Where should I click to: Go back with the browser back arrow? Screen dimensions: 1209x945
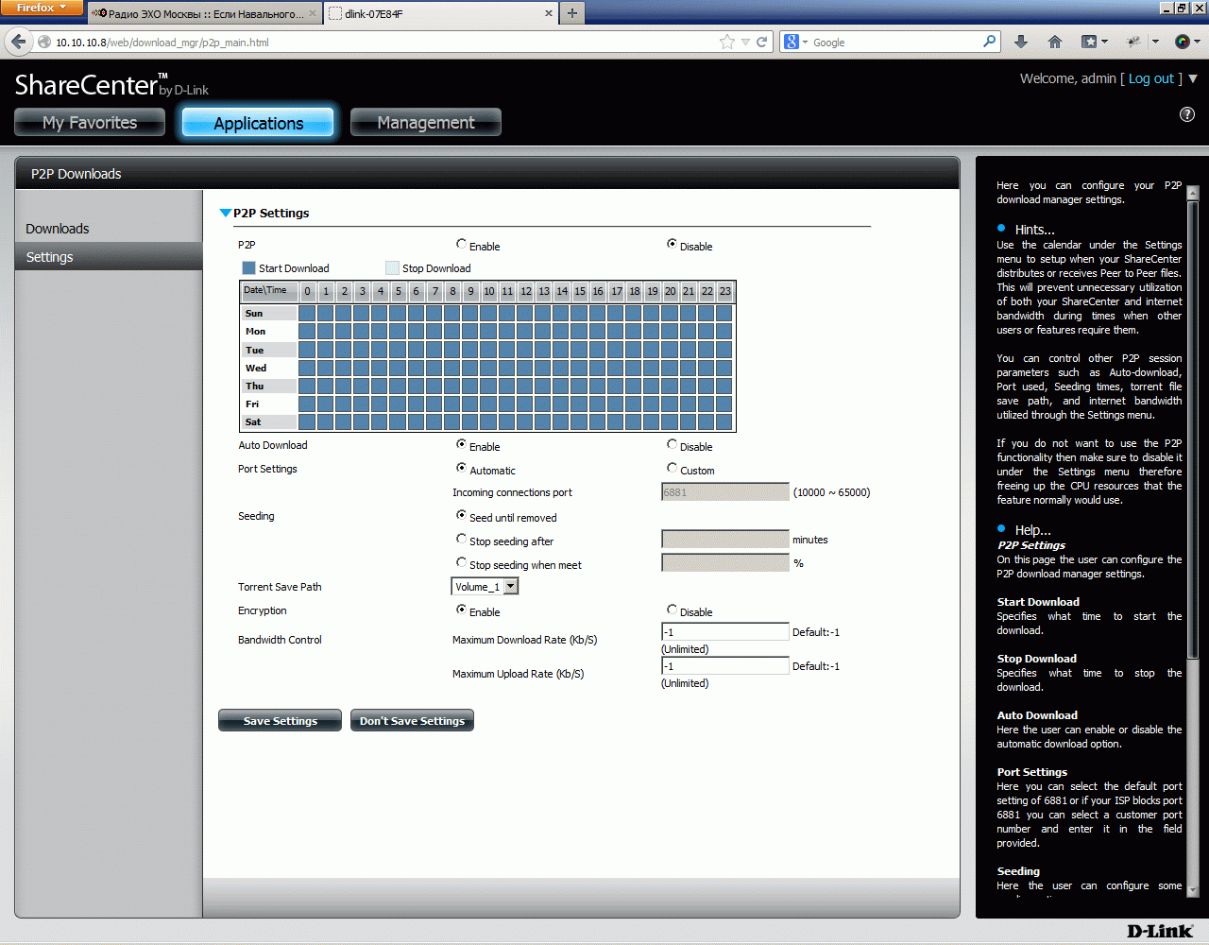(x=18, y=42)
